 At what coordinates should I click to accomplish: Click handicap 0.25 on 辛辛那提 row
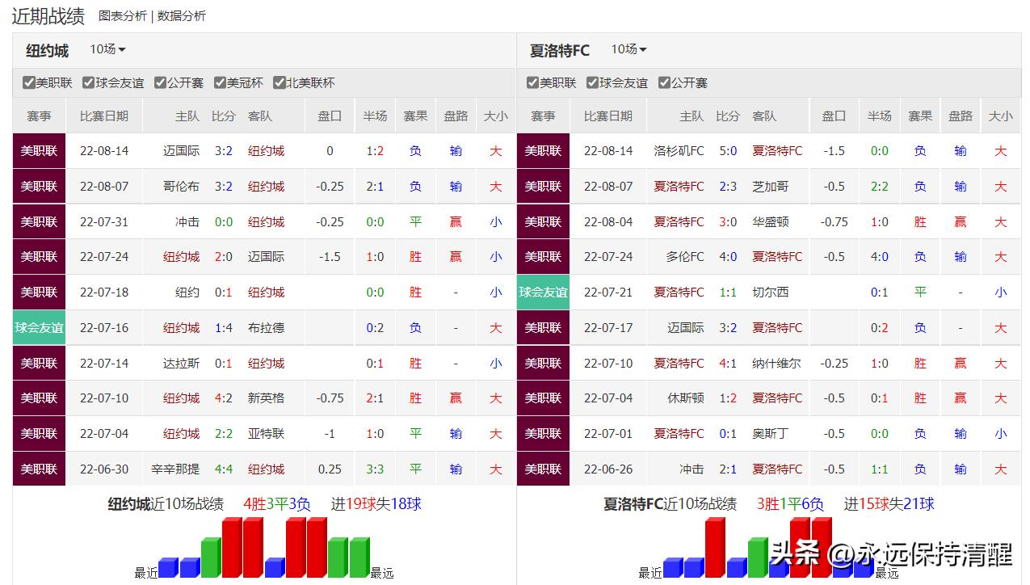[x=330, y=469]
